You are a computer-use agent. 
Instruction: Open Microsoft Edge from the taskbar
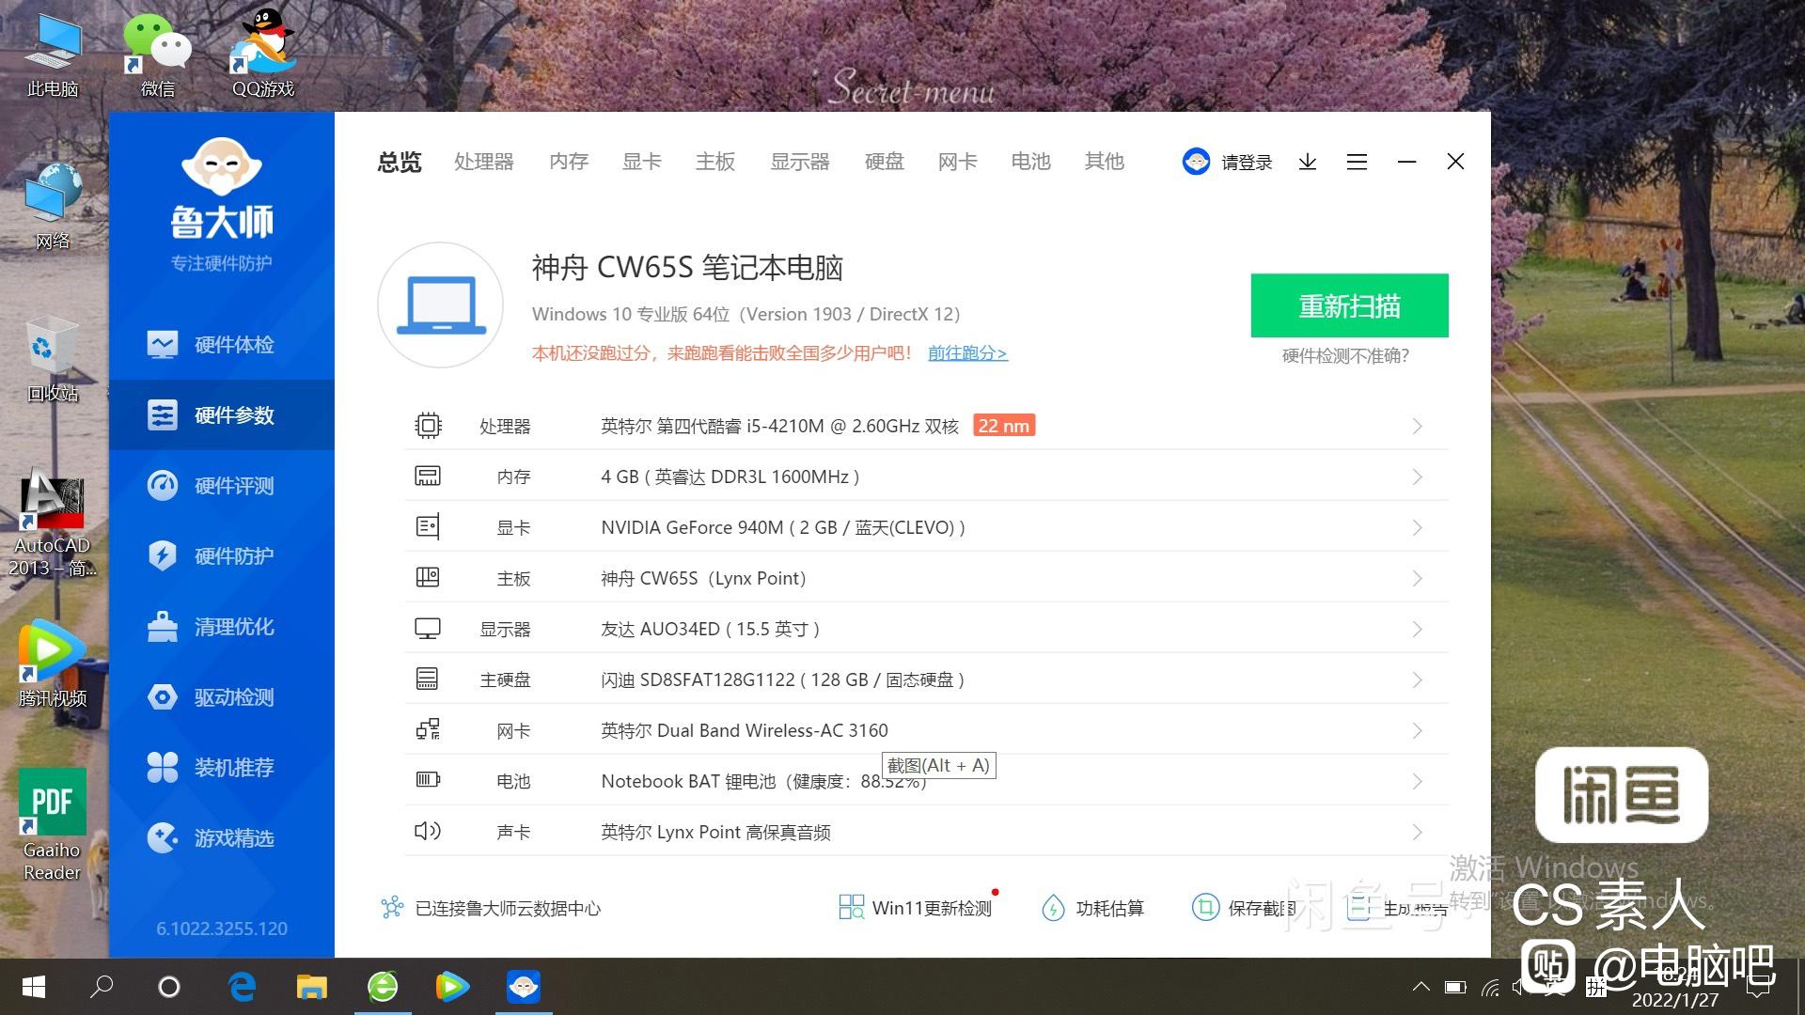pyautogui.click(x=242, y=987)
